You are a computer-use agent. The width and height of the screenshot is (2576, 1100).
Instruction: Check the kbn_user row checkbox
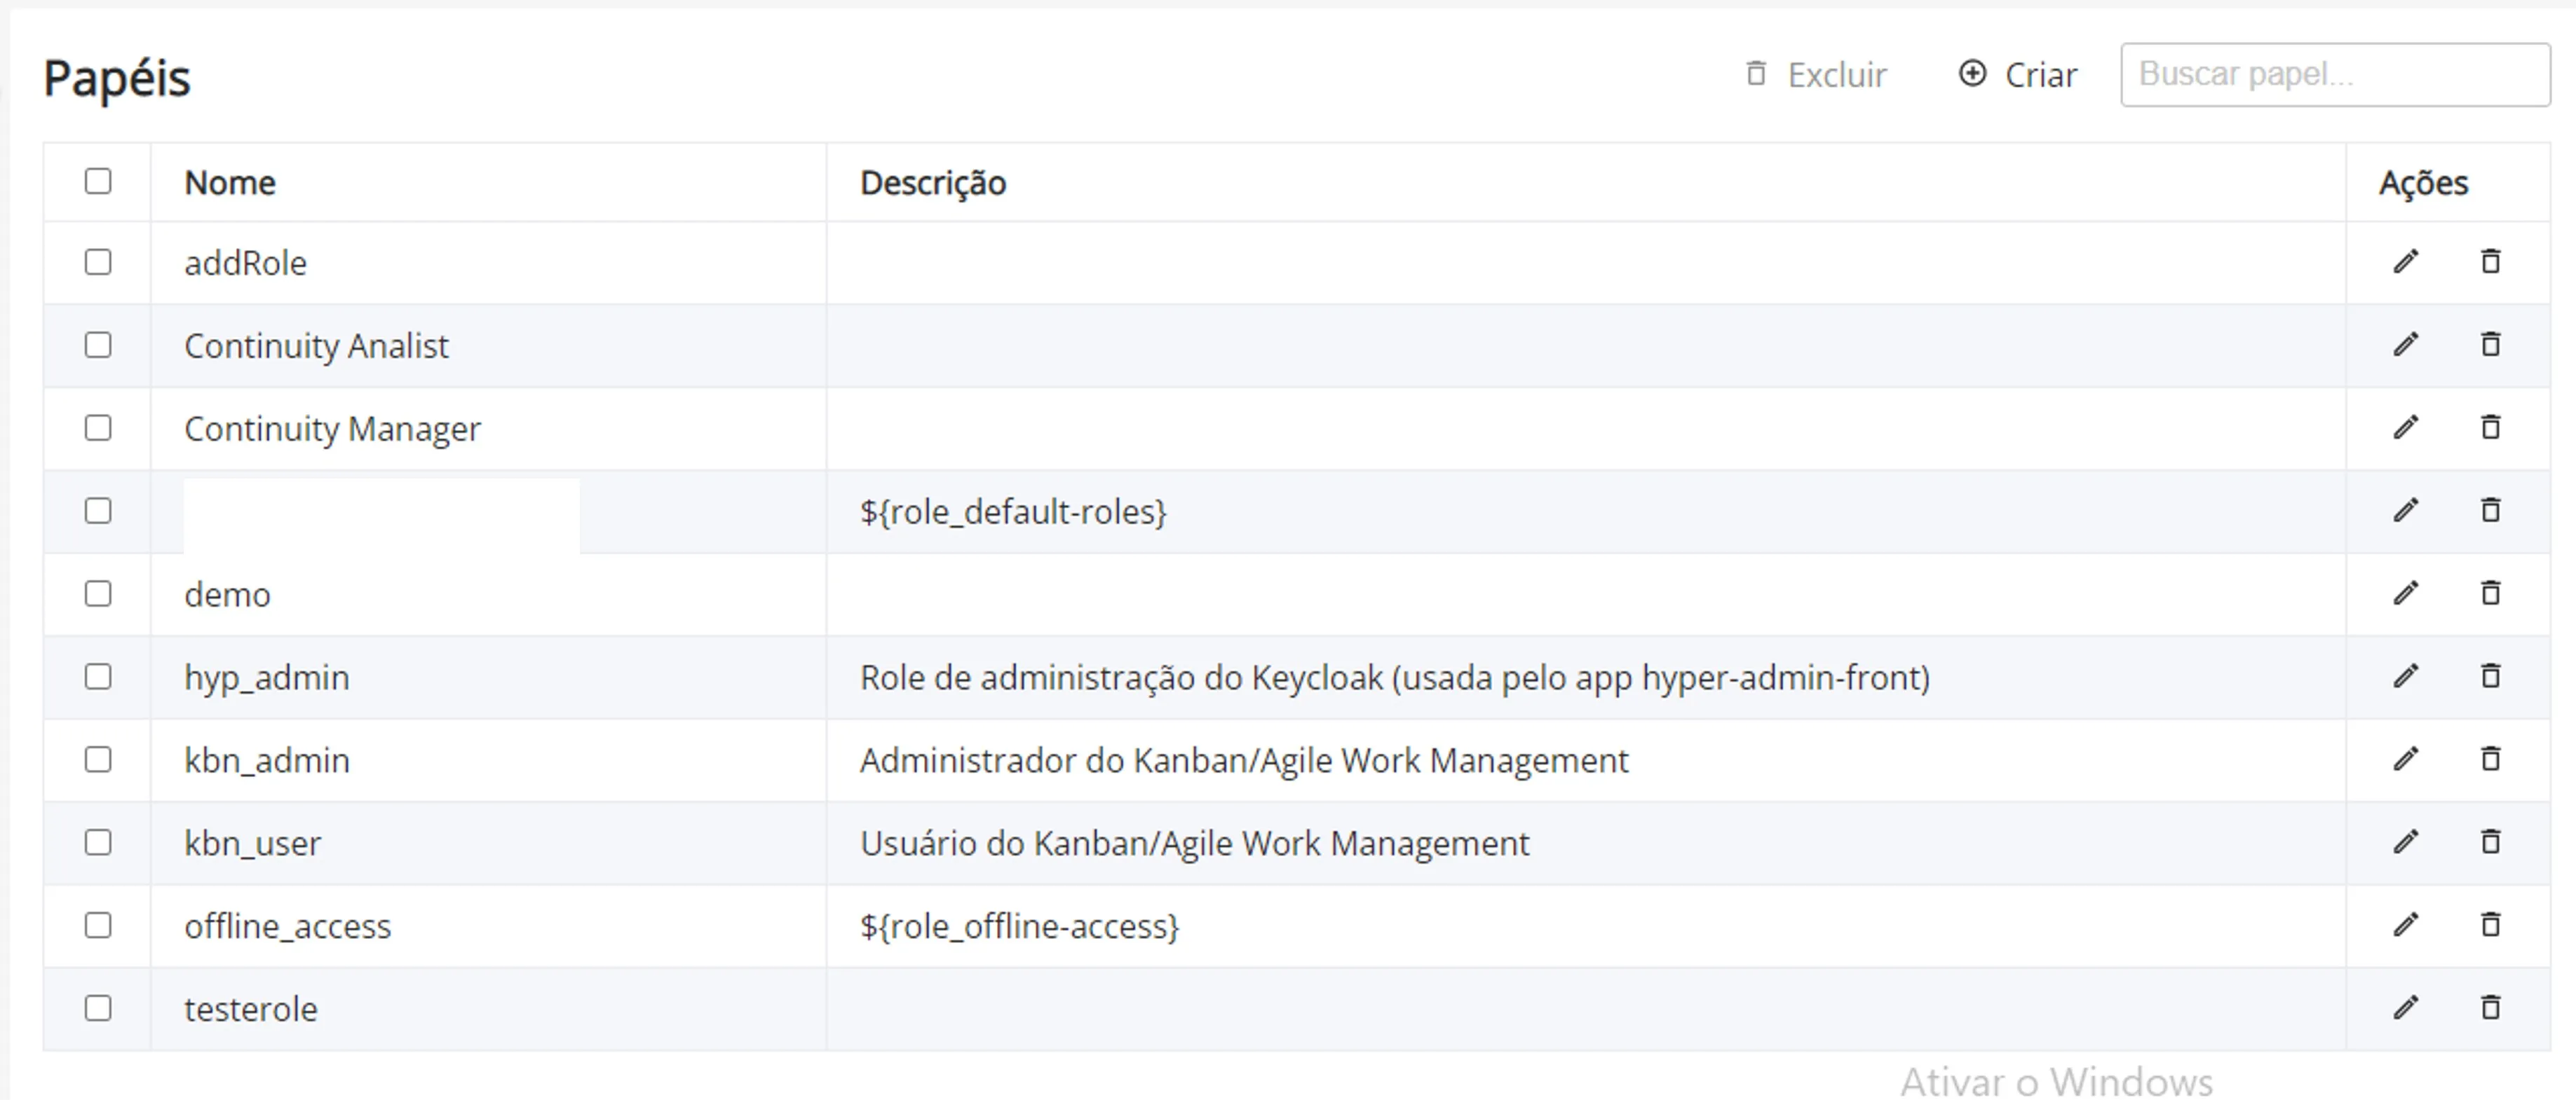tap(98, 842)
